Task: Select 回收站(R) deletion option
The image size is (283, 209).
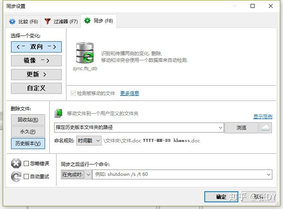Action: pyautogui.click(x=28, y=120)
